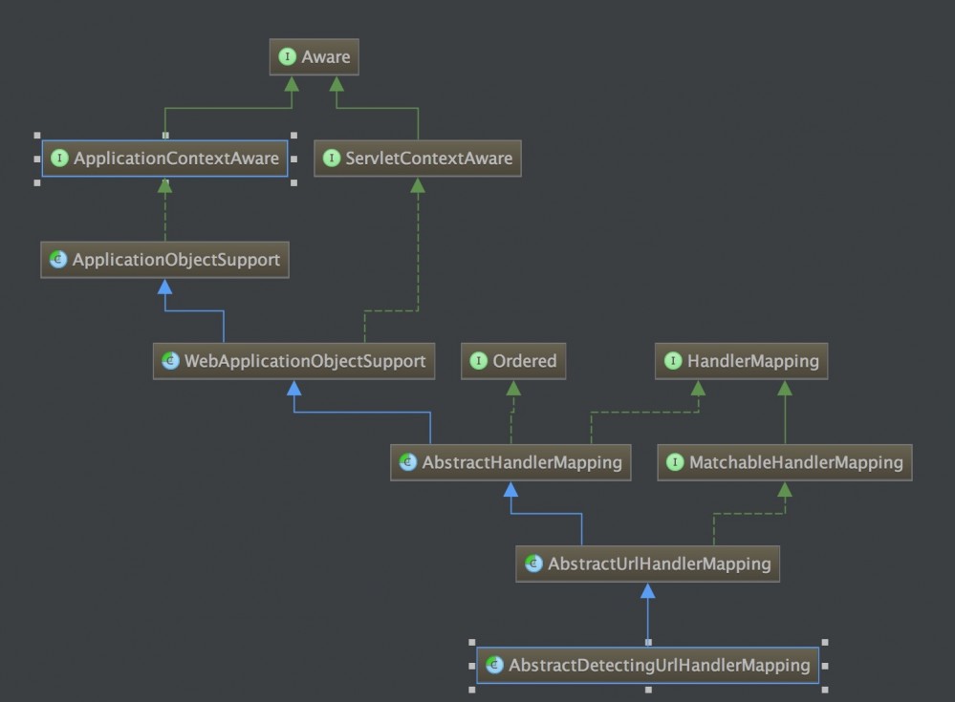Select the HandlerMapping interface label

pos(750,361)
